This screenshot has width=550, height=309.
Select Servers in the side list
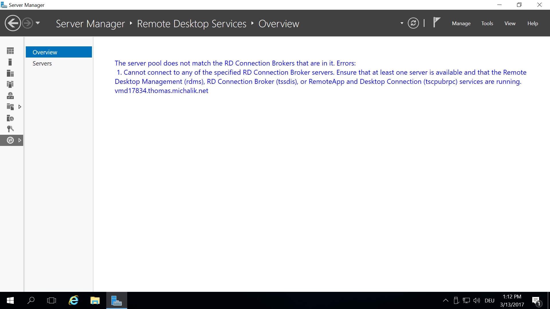click(42, 64)
